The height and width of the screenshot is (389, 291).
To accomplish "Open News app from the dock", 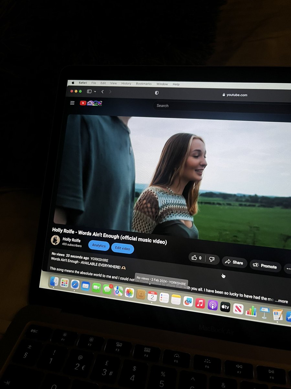I will pyautogui.click(x=238, y=309).
